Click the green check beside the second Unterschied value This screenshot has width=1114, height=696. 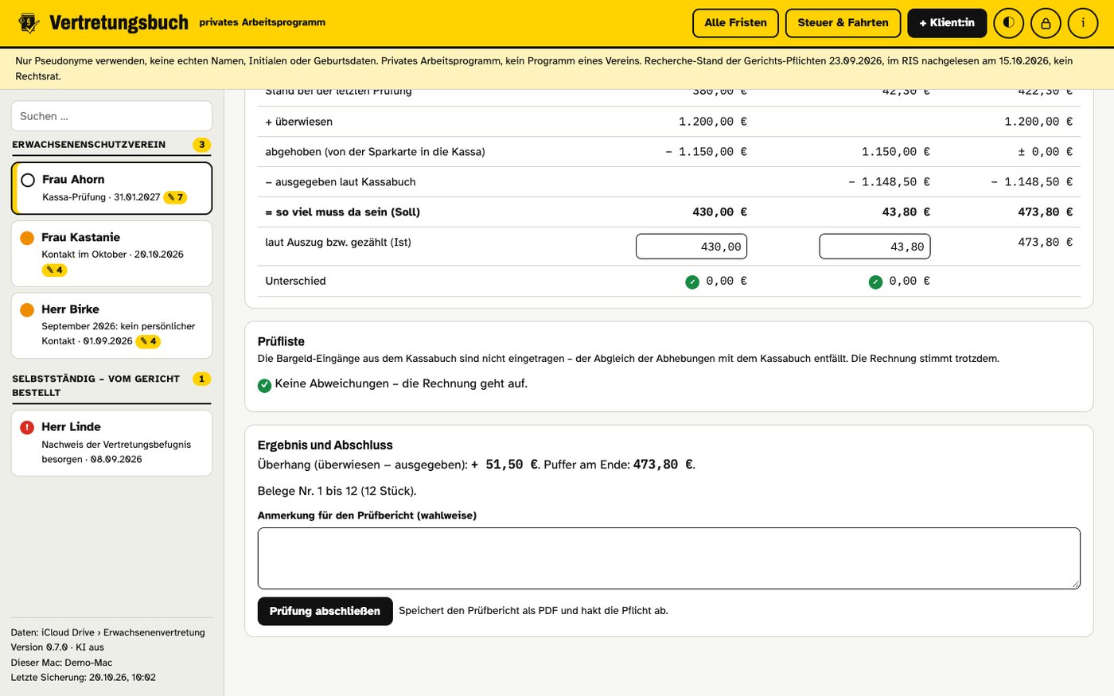click(875, 282)
